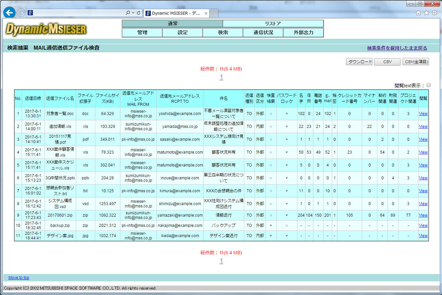Click the browser forward arrow button
442x295 pixels.
click(x=20, y=13)
